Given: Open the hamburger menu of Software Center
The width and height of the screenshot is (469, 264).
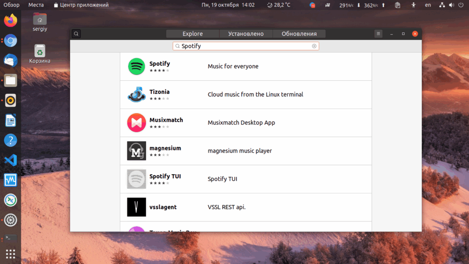Looking at the screenshot, I should tap(378, 34).
